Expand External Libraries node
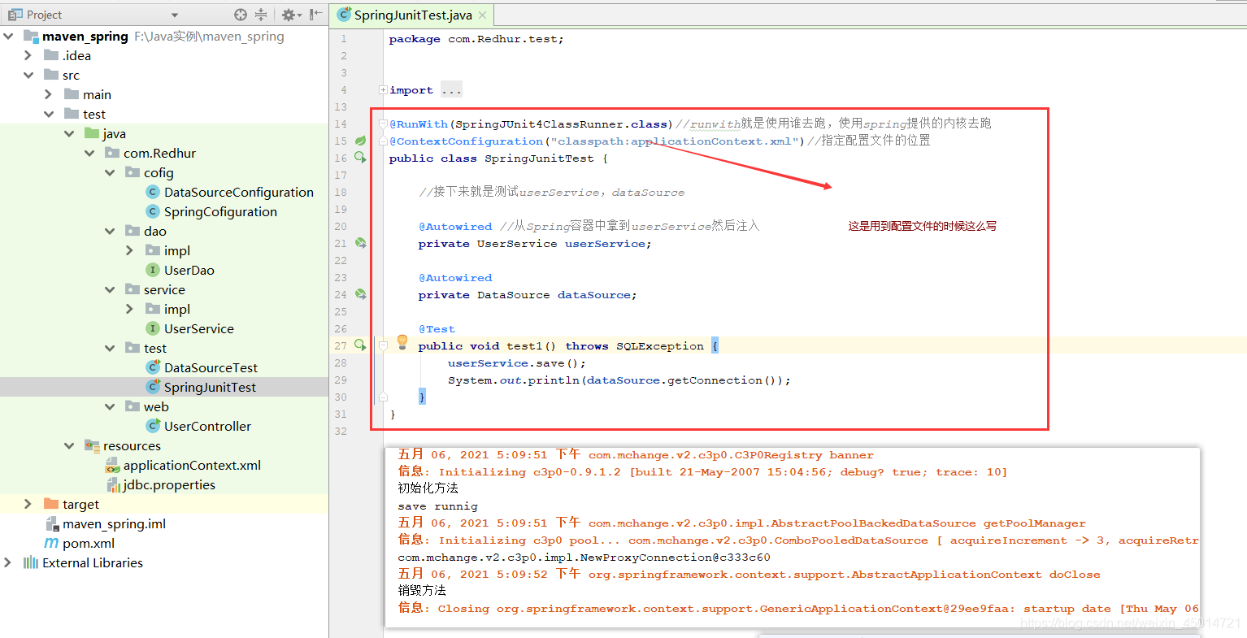Screen dimensions: 1247x638 (x=8, y=562)
